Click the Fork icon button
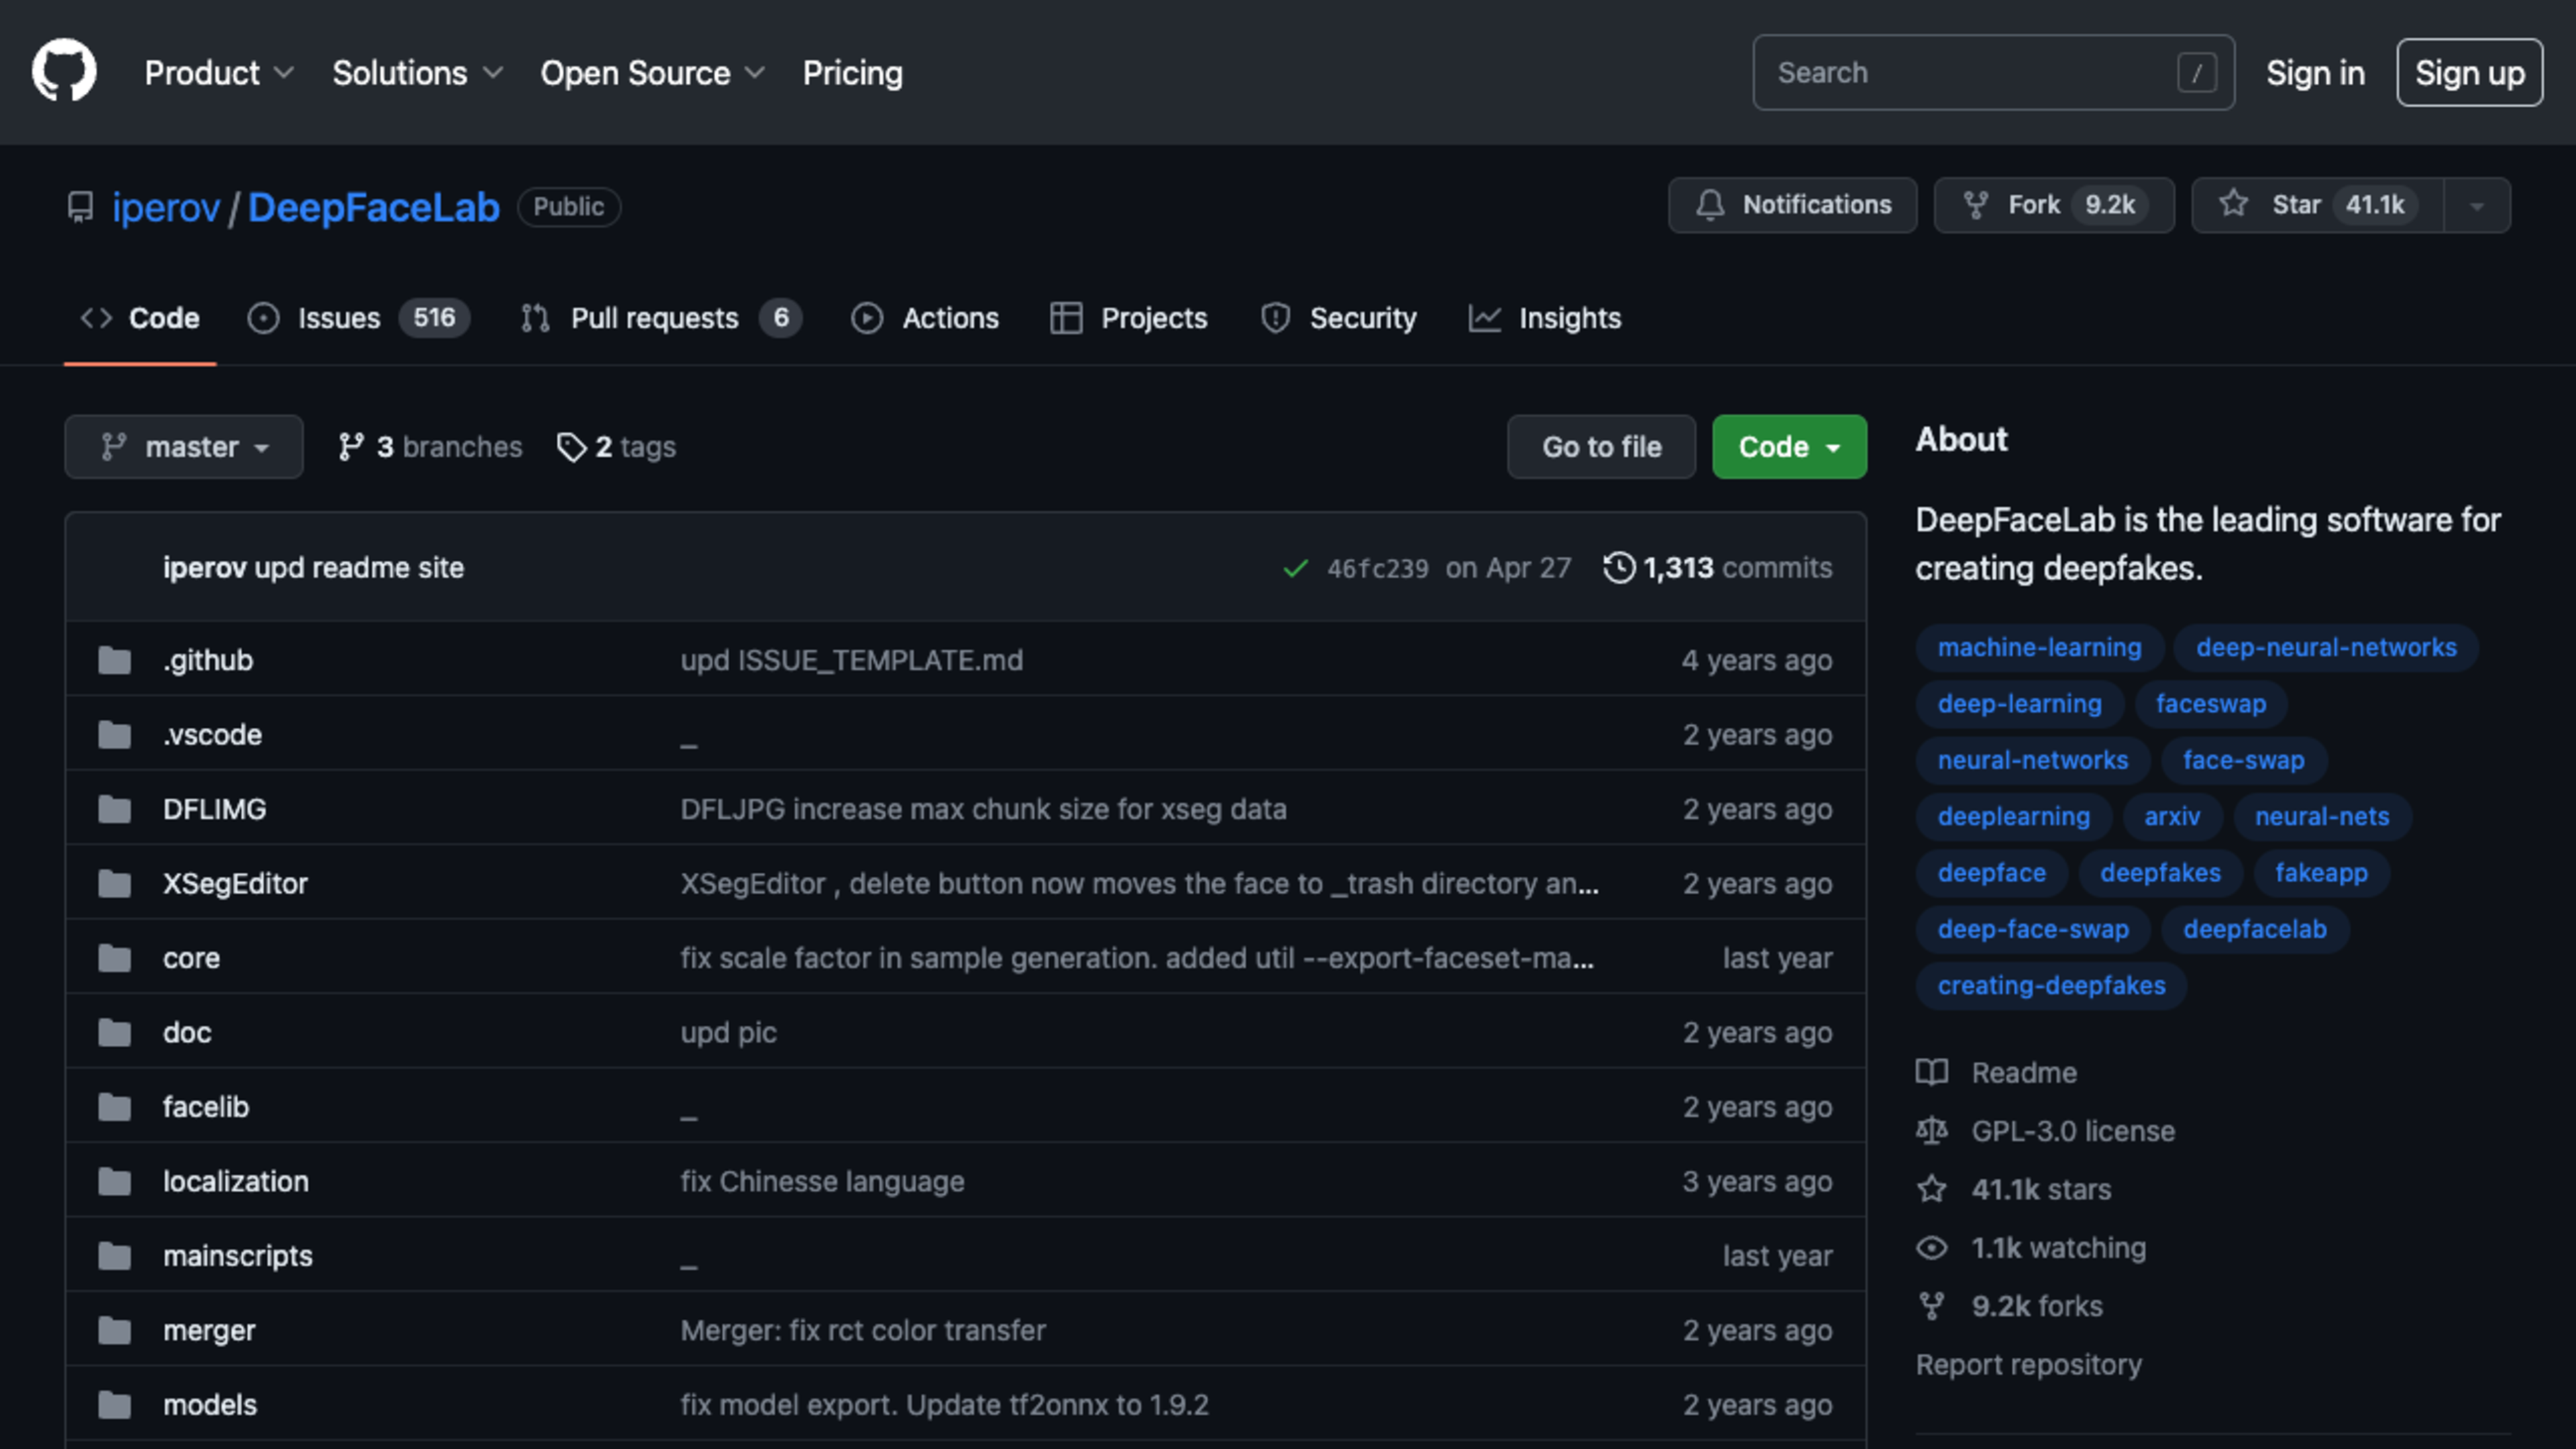2576x1449 pixels. (x=1975, y=205)
